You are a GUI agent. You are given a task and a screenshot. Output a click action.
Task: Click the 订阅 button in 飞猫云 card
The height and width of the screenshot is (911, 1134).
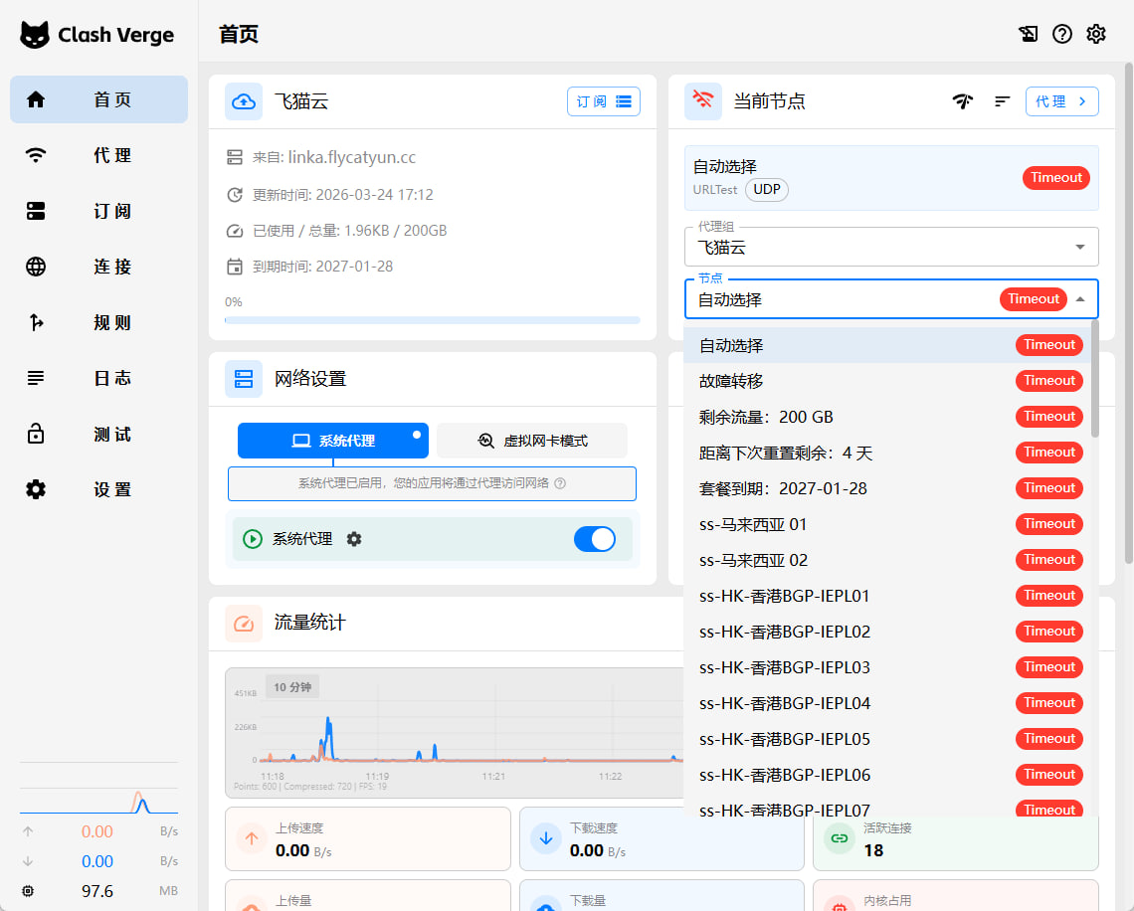point(604,101)
